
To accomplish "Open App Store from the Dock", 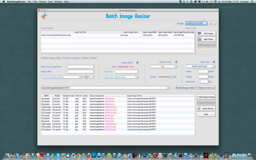I will pyautogui.click(x=48, y=155).
